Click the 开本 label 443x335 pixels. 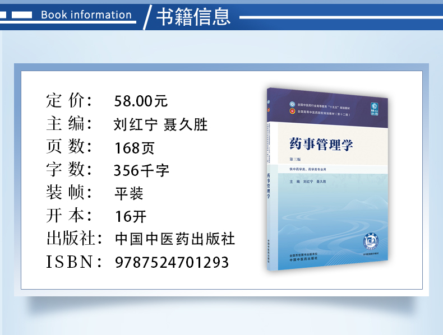(x=69, y=216)
